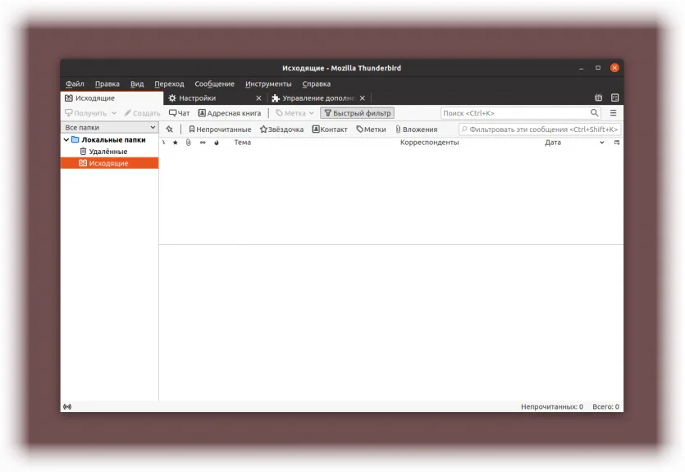This screenshot has height=472, width=685.
Task: Click the Метка tag button
Action: click(290, 113)
